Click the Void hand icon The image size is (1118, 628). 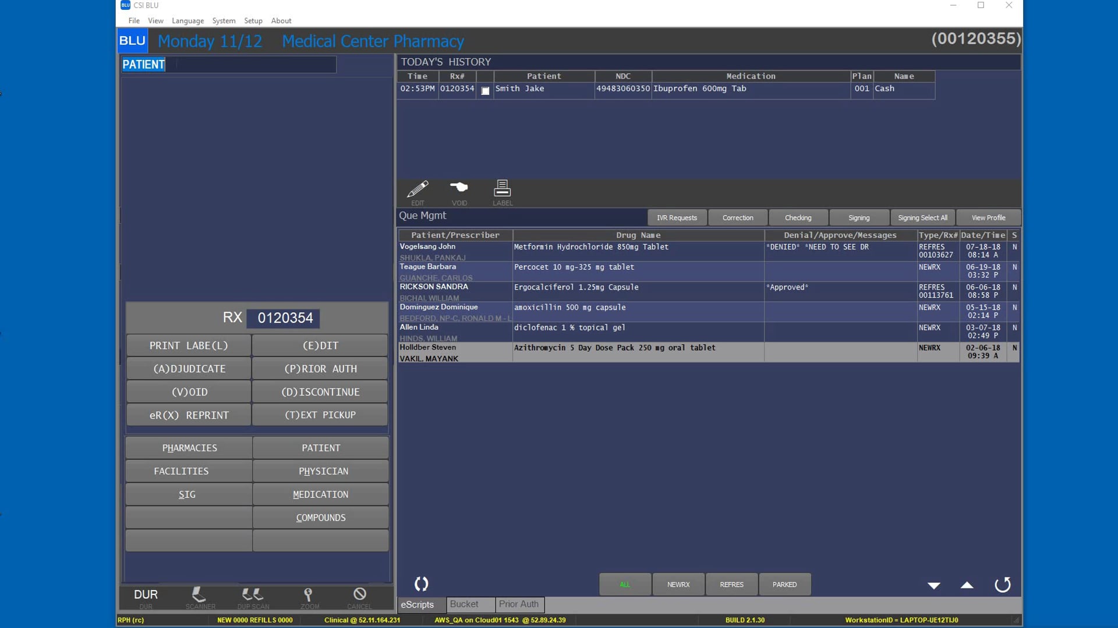pos(459,188)
